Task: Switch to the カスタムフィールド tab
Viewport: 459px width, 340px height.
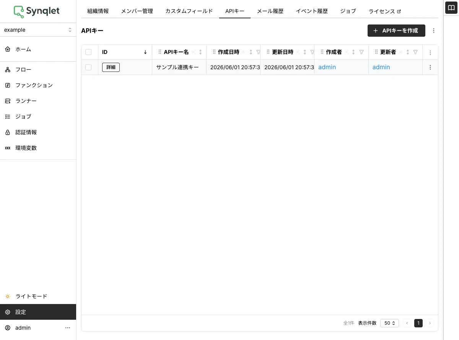Action: (189, 11)
